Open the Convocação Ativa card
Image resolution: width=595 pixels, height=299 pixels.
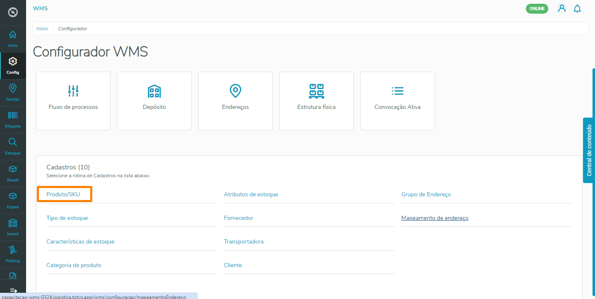tap(398, 101)
